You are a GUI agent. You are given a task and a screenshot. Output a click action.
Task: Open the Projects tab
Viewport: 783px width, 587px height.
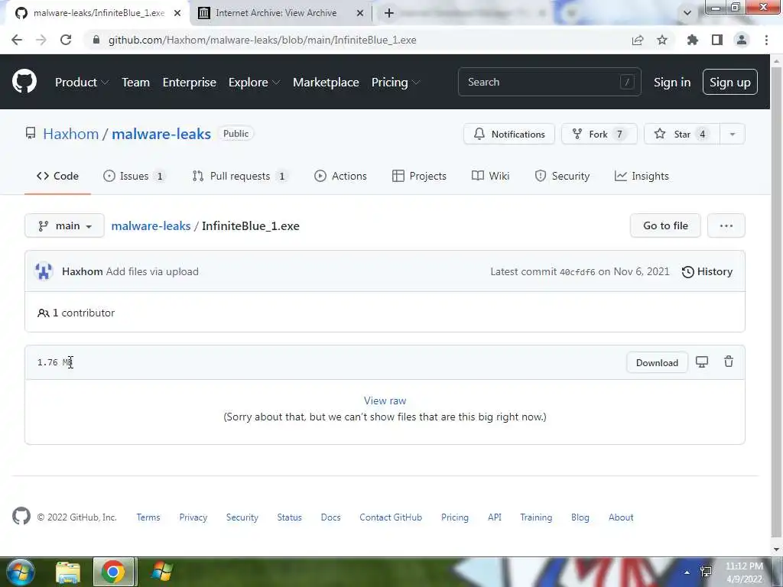click(x=420, y=176)
